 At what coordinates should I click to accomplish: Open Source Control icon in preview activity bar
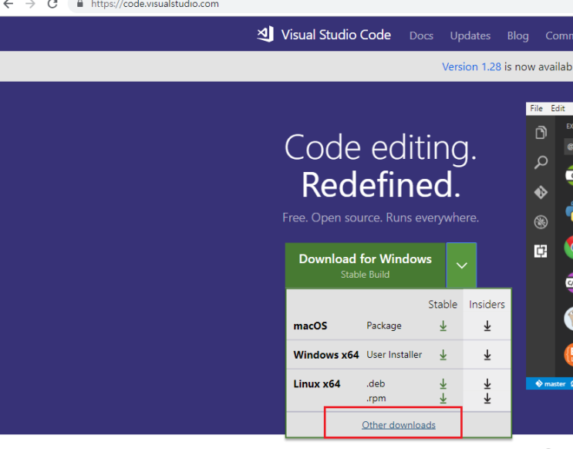541,192
